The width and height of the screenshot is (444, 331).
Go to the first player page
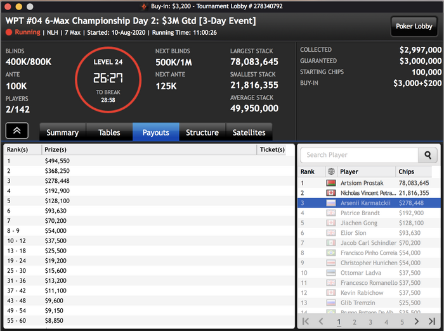tap(306, 321)
